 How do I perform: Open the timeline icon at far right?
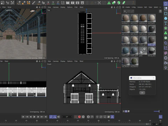(x=161, y=117)
